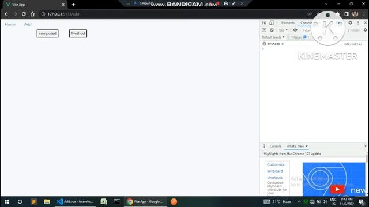This screenshot has height=207, width=369.
Task: Switch to the Elements tab in DevTools
Action: pyautogui.click(x=288, y=23)
